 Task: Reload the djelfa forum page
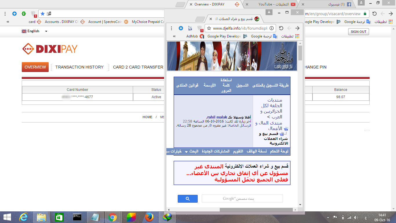pyautogui.click(x=281, y=28)
